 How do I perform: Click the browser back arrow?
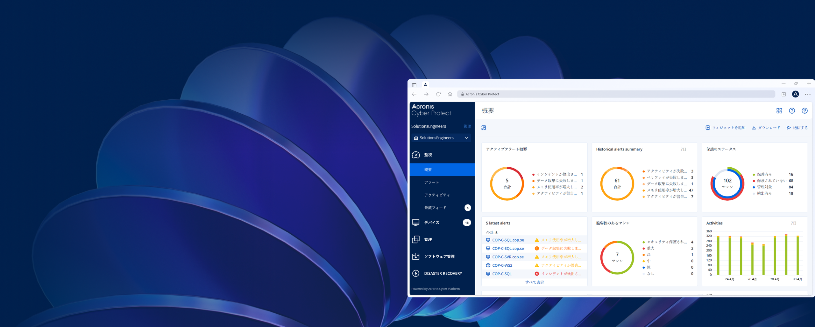[x=414, y=94]
